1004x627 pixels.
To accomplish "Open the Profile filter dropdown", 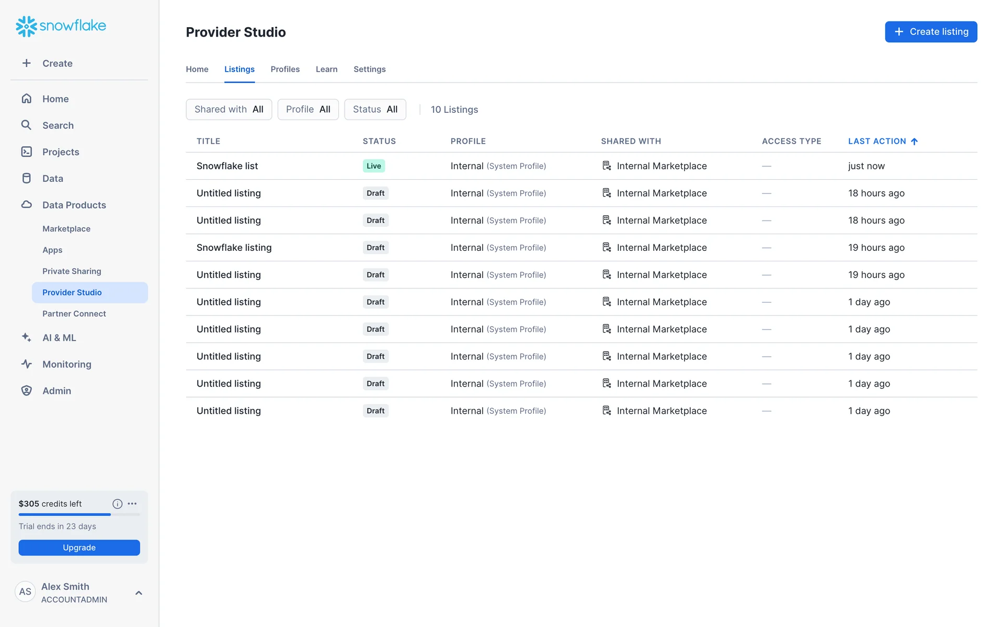I will [308, 109].
